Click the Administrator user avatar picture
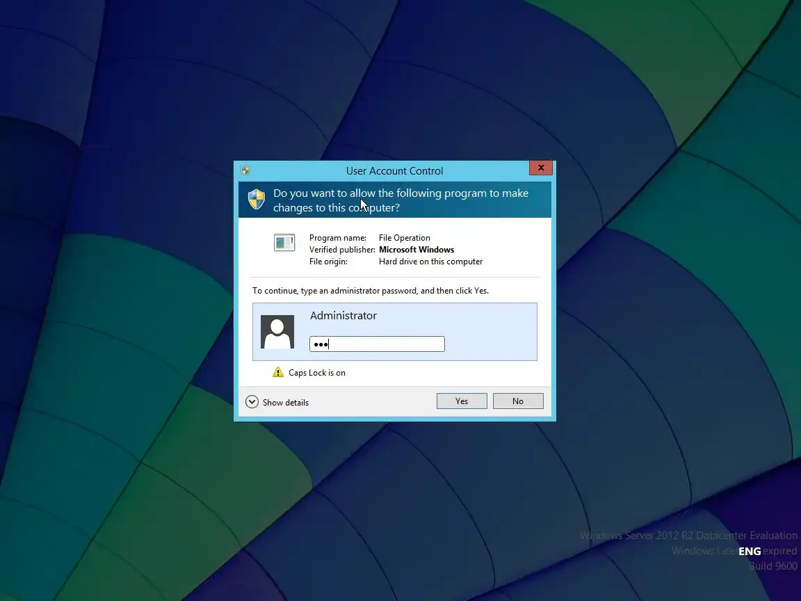This screenshot has height=601, width=801. (277, 332)
